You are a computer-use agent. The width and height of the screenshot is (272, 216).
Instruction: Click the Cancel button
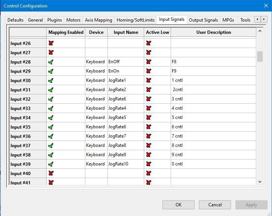point(215,205)
